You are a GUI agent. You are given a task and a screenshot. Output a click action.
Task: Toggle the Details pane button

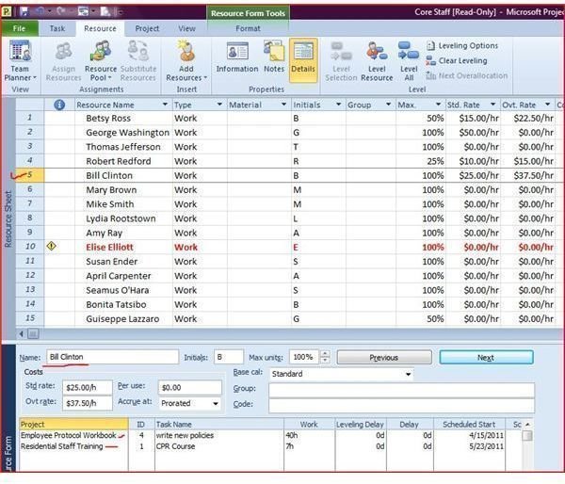(x=303, y=60)
